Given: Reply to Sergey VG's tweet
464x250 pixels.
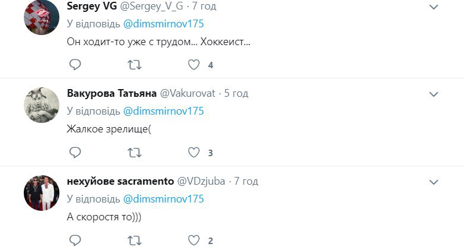Looking at the screenshot, I should tap(75, 65).
